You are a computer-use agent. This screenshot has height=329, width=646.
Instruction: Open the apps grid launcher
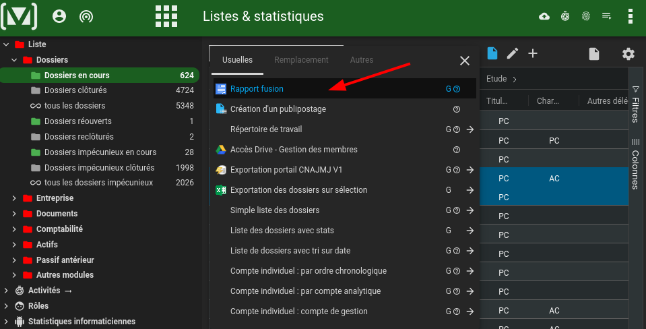click(x=166, y=16)
